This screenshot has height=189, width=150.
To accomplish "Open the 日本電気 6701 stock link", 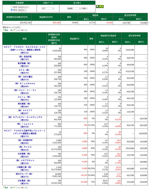I will click(x=25, y=182).
